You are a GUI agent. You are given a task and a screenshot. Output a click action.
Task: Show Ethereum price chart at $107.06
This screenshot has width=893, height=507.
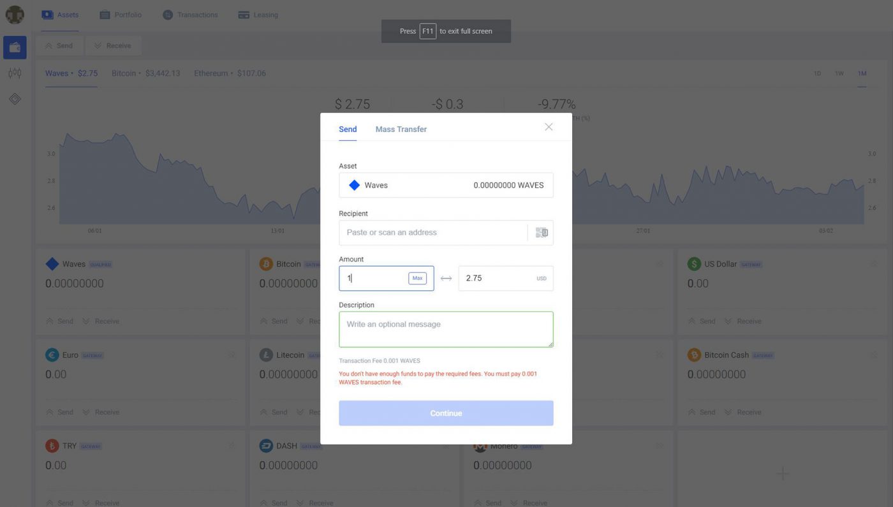[x=230, y=73]
